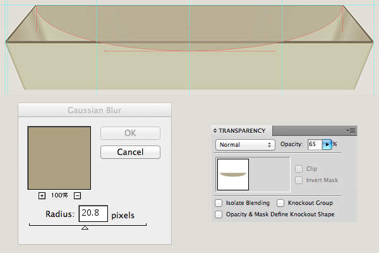Screen dimensions: 379x253
Task: Click the Gaussian Blur dialog title bar
Action: pos(95,110)
